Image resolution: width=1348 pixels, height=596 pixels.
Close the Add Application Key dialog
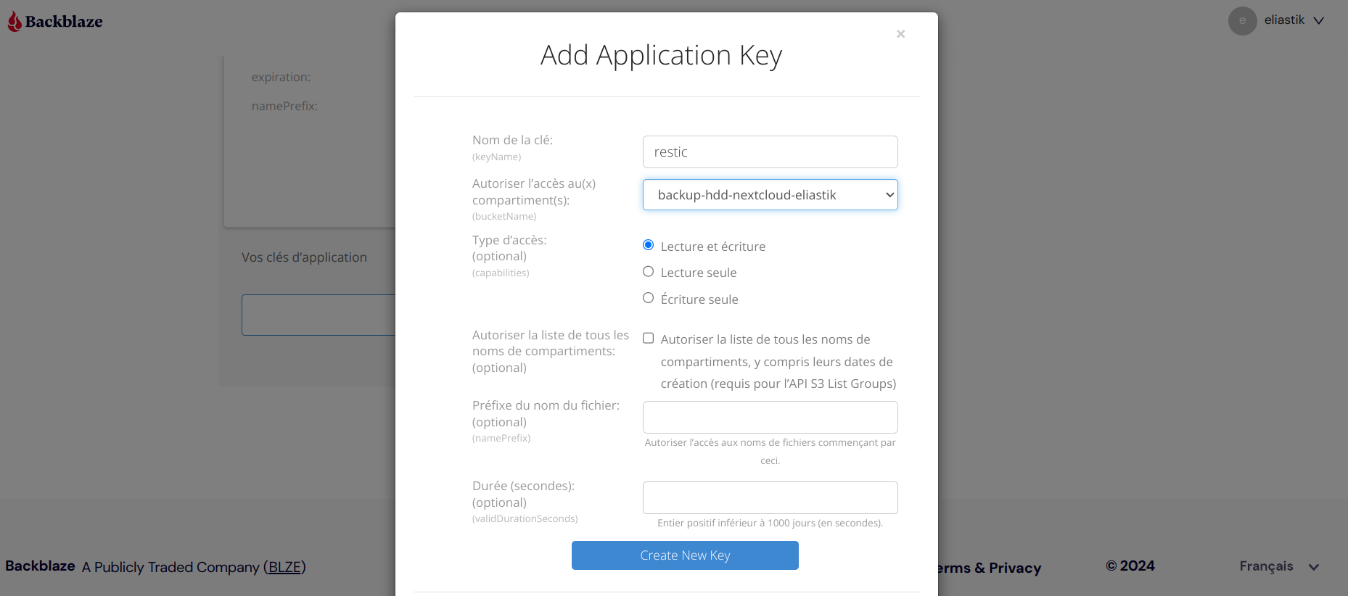point(900,34)
